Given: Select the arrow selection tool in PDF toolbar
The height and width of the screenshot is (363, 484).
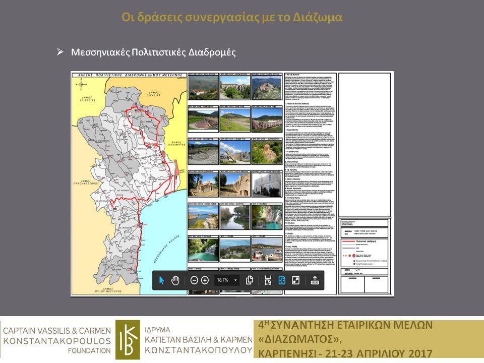Looking at the screenshot, I should pos(161,280).
